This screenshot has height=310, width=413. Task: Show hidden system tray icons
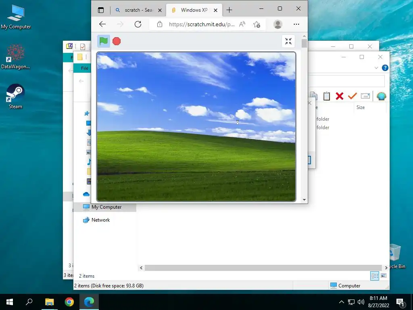point(341,302)
